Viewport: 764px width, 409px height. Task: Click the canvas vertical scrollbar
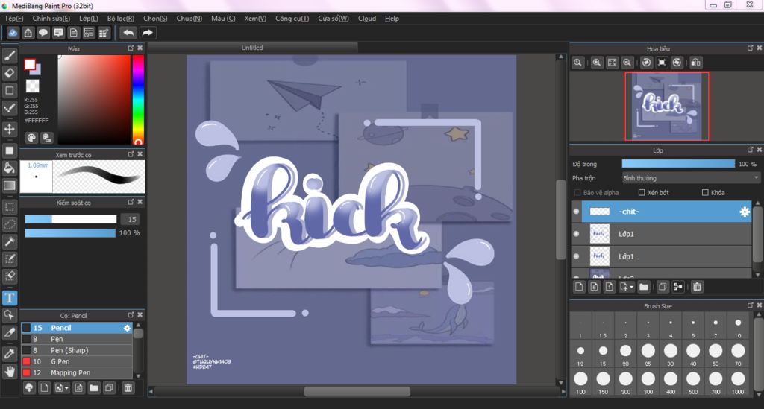(560, 220)
